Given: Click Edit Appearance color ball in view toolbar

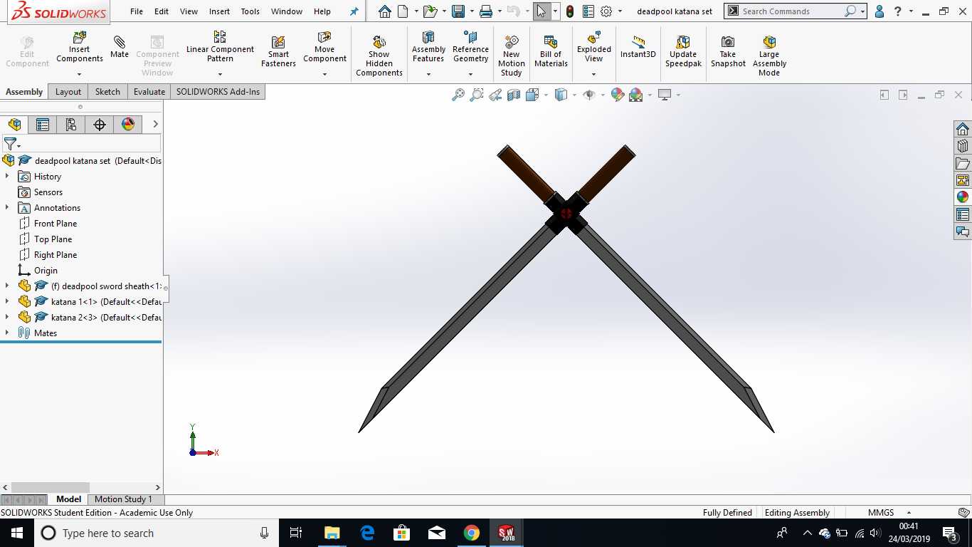Looking at the screenshot, I should click(x=617, y=95).
